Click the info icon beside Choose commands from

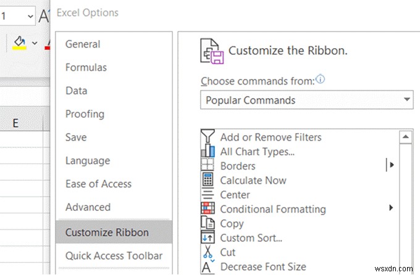tap(321, 79)
